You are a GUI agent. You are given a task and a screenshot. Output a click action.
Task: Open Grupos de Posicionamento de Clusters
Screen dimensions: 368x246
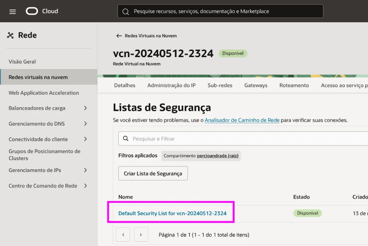(44, 155)
